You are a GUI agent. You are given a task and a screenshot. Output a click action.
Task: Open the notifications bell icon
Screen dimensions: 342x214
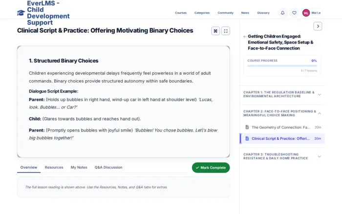(x=283, y=13)
